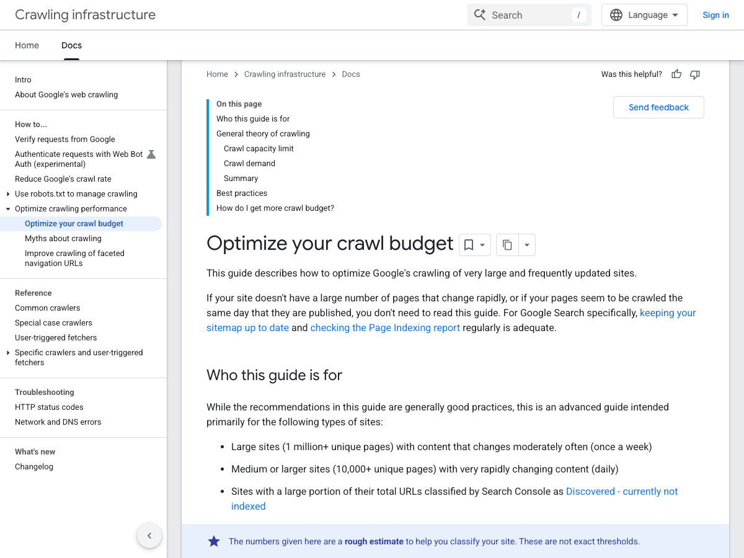744x558 pixels.
Task: Open the Changelog page
Action: point(34,467)
